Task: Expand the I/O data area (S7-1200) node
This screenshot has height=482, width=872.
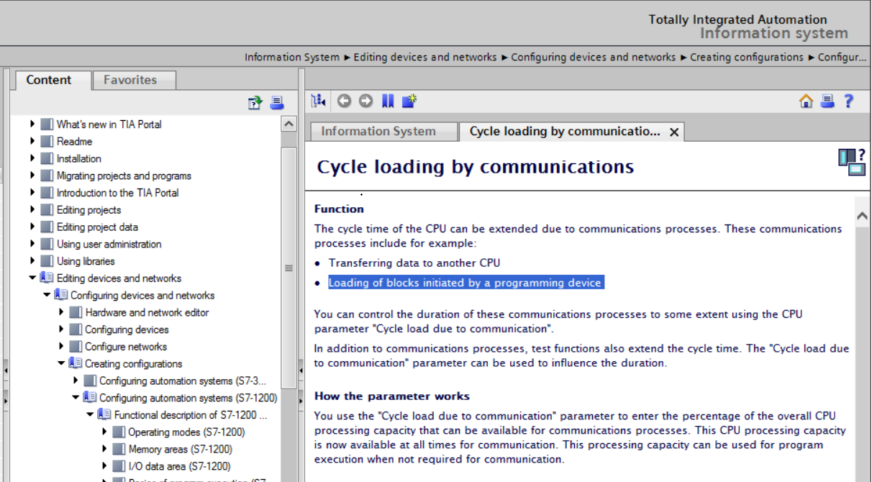Action: 104,466
